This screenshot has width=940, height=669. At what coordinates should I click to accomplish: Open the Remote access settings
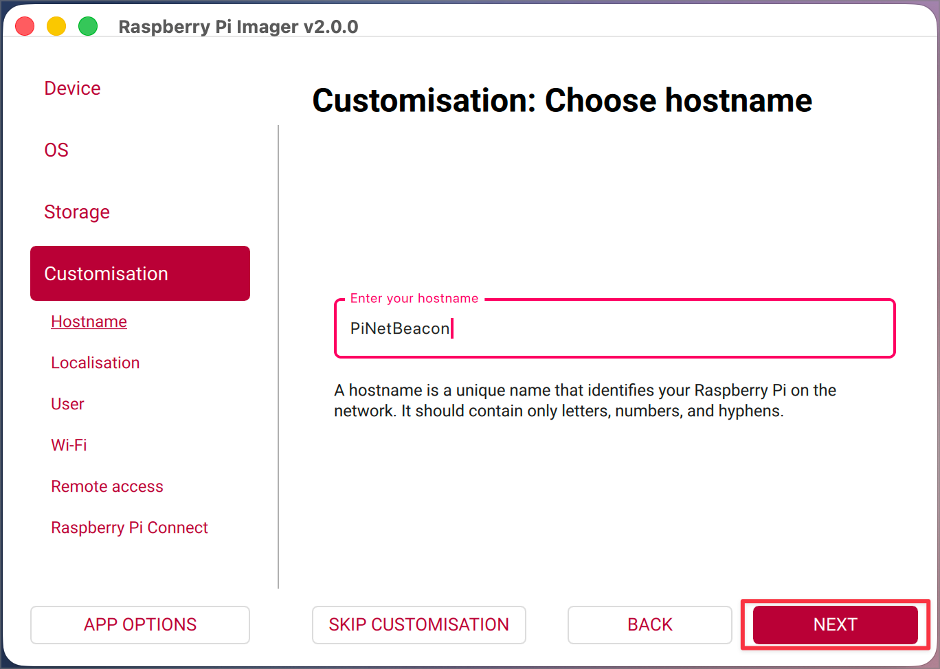(x=107, y=486)
